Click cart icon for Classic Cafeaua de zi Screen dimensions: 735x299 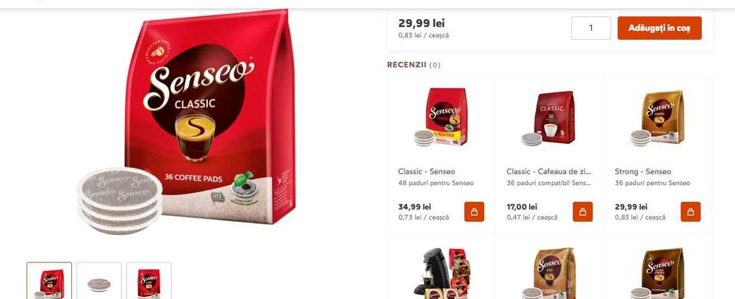pos(583,212)
